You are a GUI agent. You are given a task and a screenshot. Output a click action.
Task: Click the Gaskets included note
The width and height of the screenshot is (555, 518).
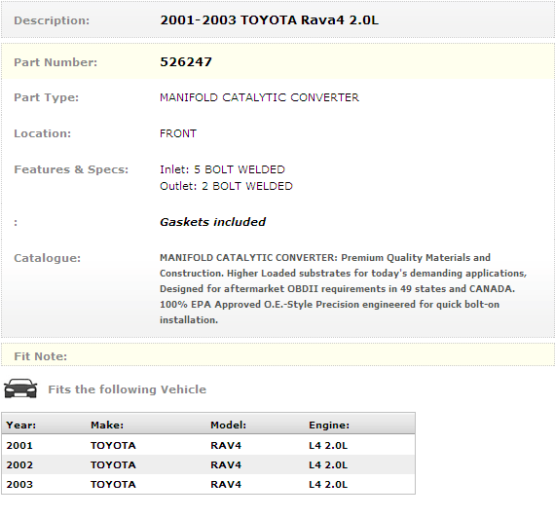212,222
